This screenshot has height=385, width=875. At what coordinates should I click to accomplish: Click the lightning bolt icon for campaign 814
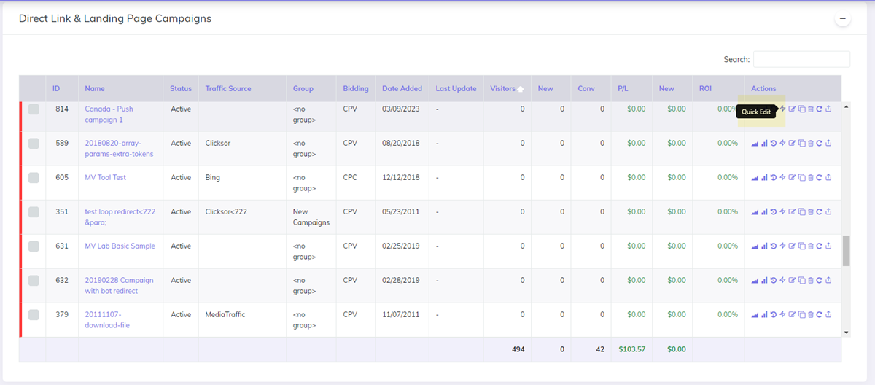782,109
